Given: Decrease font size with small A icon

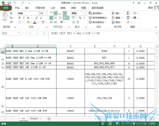Looking at the screenshot, I should [x=41, y=18].
